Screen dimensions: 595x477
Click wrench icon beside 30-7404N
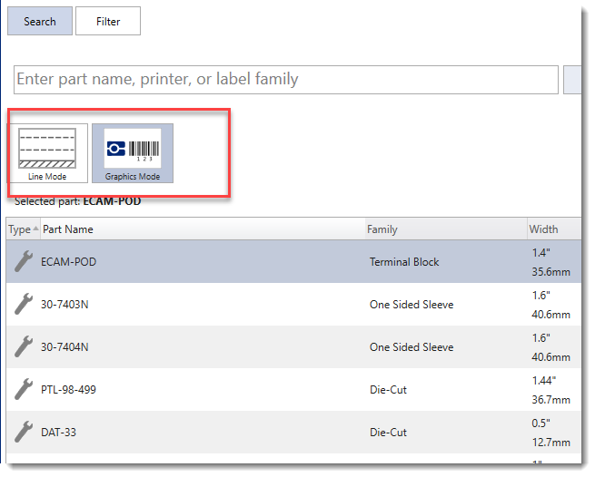tap(24, 346)
